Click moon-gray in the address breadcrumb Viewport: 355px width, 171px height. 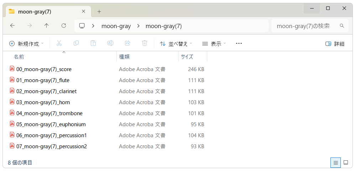(116, 26)
